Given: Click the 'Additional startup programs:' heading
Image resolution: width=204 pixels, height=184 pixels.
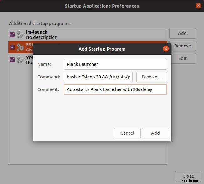Looking at the screenshot, I should coord(40,24).
